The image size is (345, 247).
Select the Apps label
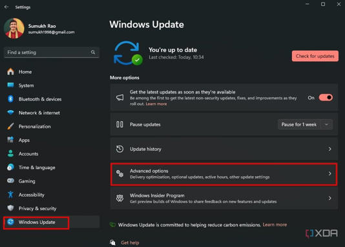[x=24, y=140]
